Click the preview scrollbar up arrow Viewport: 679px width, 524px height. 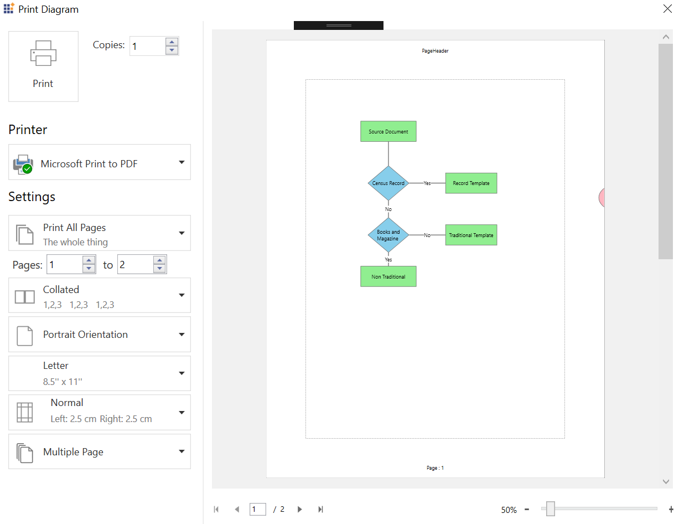pos(666,37)
